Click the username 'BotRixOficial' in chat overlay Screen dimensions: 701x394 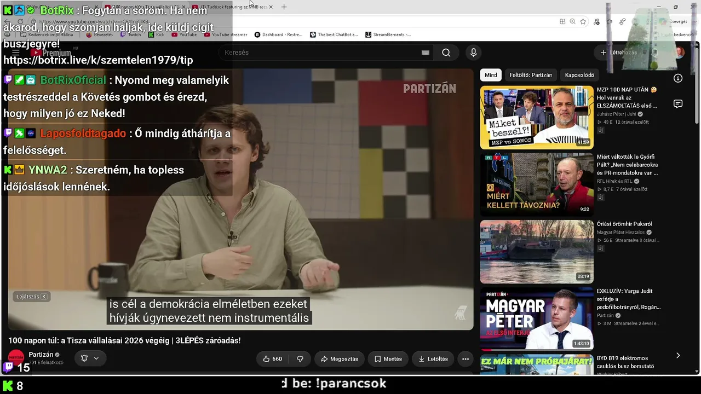73,80
